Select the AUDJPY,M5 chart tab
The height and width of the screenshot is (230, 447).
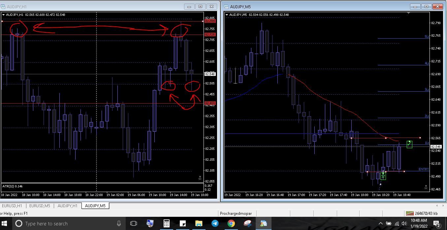pyautogui.click(x=95, y=206)
